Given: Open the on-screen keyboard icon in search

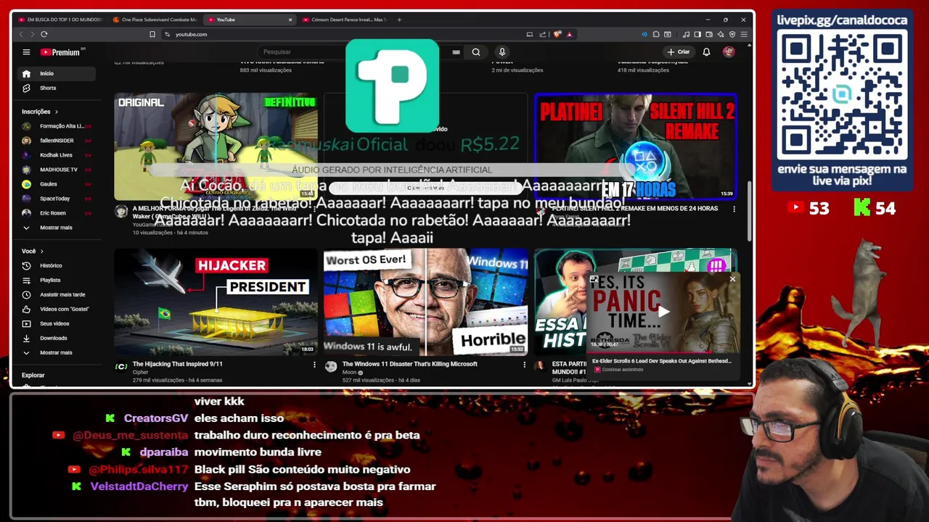Looking at the screenshot, I should click(x=456, y=52).
